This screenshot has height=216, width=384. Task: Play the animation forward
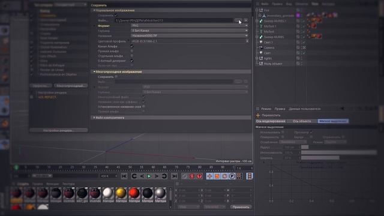coord(149,176)
